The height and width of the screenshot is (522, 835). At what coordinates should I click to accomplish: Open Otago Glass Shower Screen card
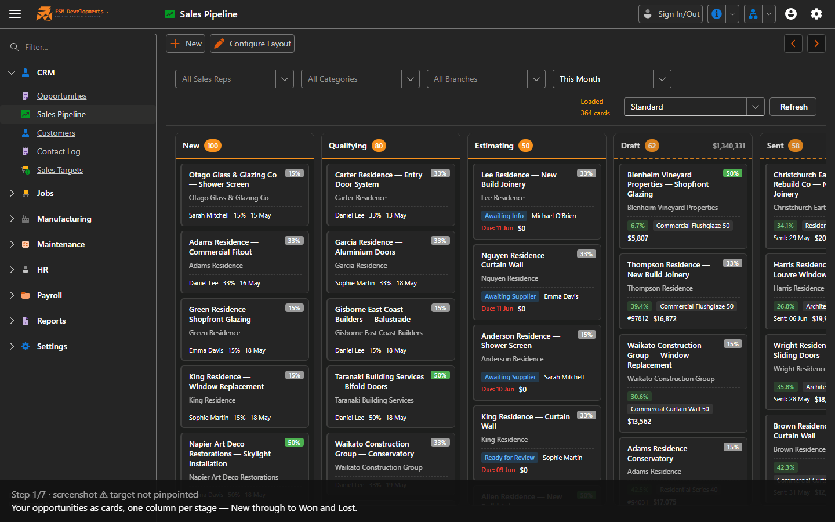[x=245, y=194]
